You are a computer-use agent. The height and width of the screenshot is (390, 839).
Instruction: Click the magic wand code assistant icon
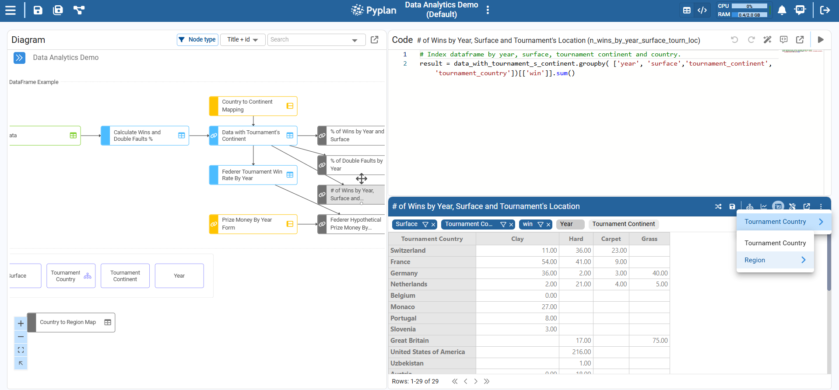click(767, 40)
